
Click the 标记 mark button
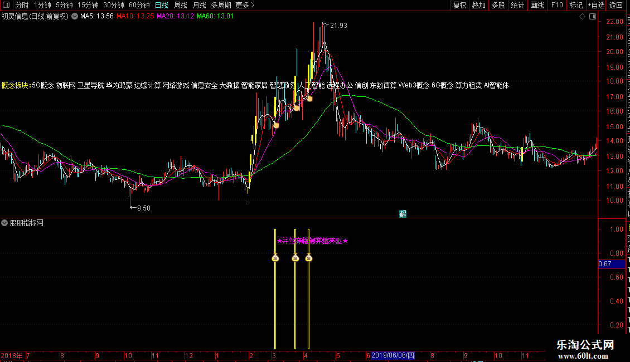pos(576,5)
